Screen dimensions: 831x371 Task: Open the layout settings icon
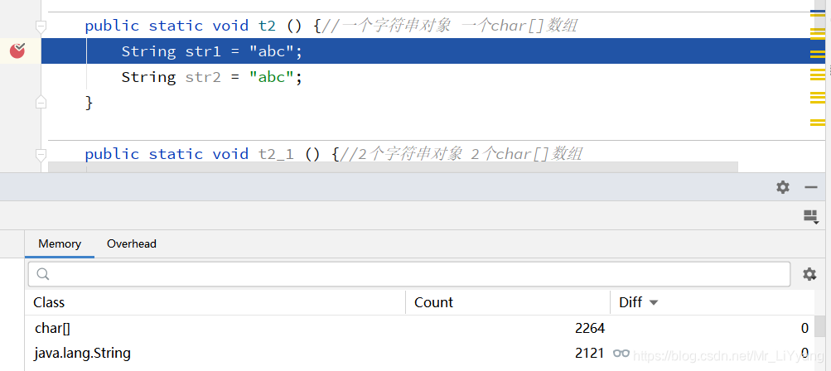click(x=811, y=216)
